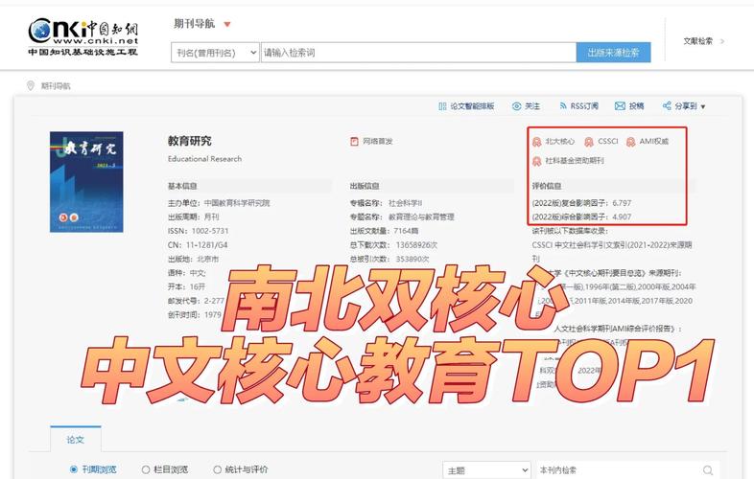Select the 综合影响因子 4.907 value

coord(622,217)
